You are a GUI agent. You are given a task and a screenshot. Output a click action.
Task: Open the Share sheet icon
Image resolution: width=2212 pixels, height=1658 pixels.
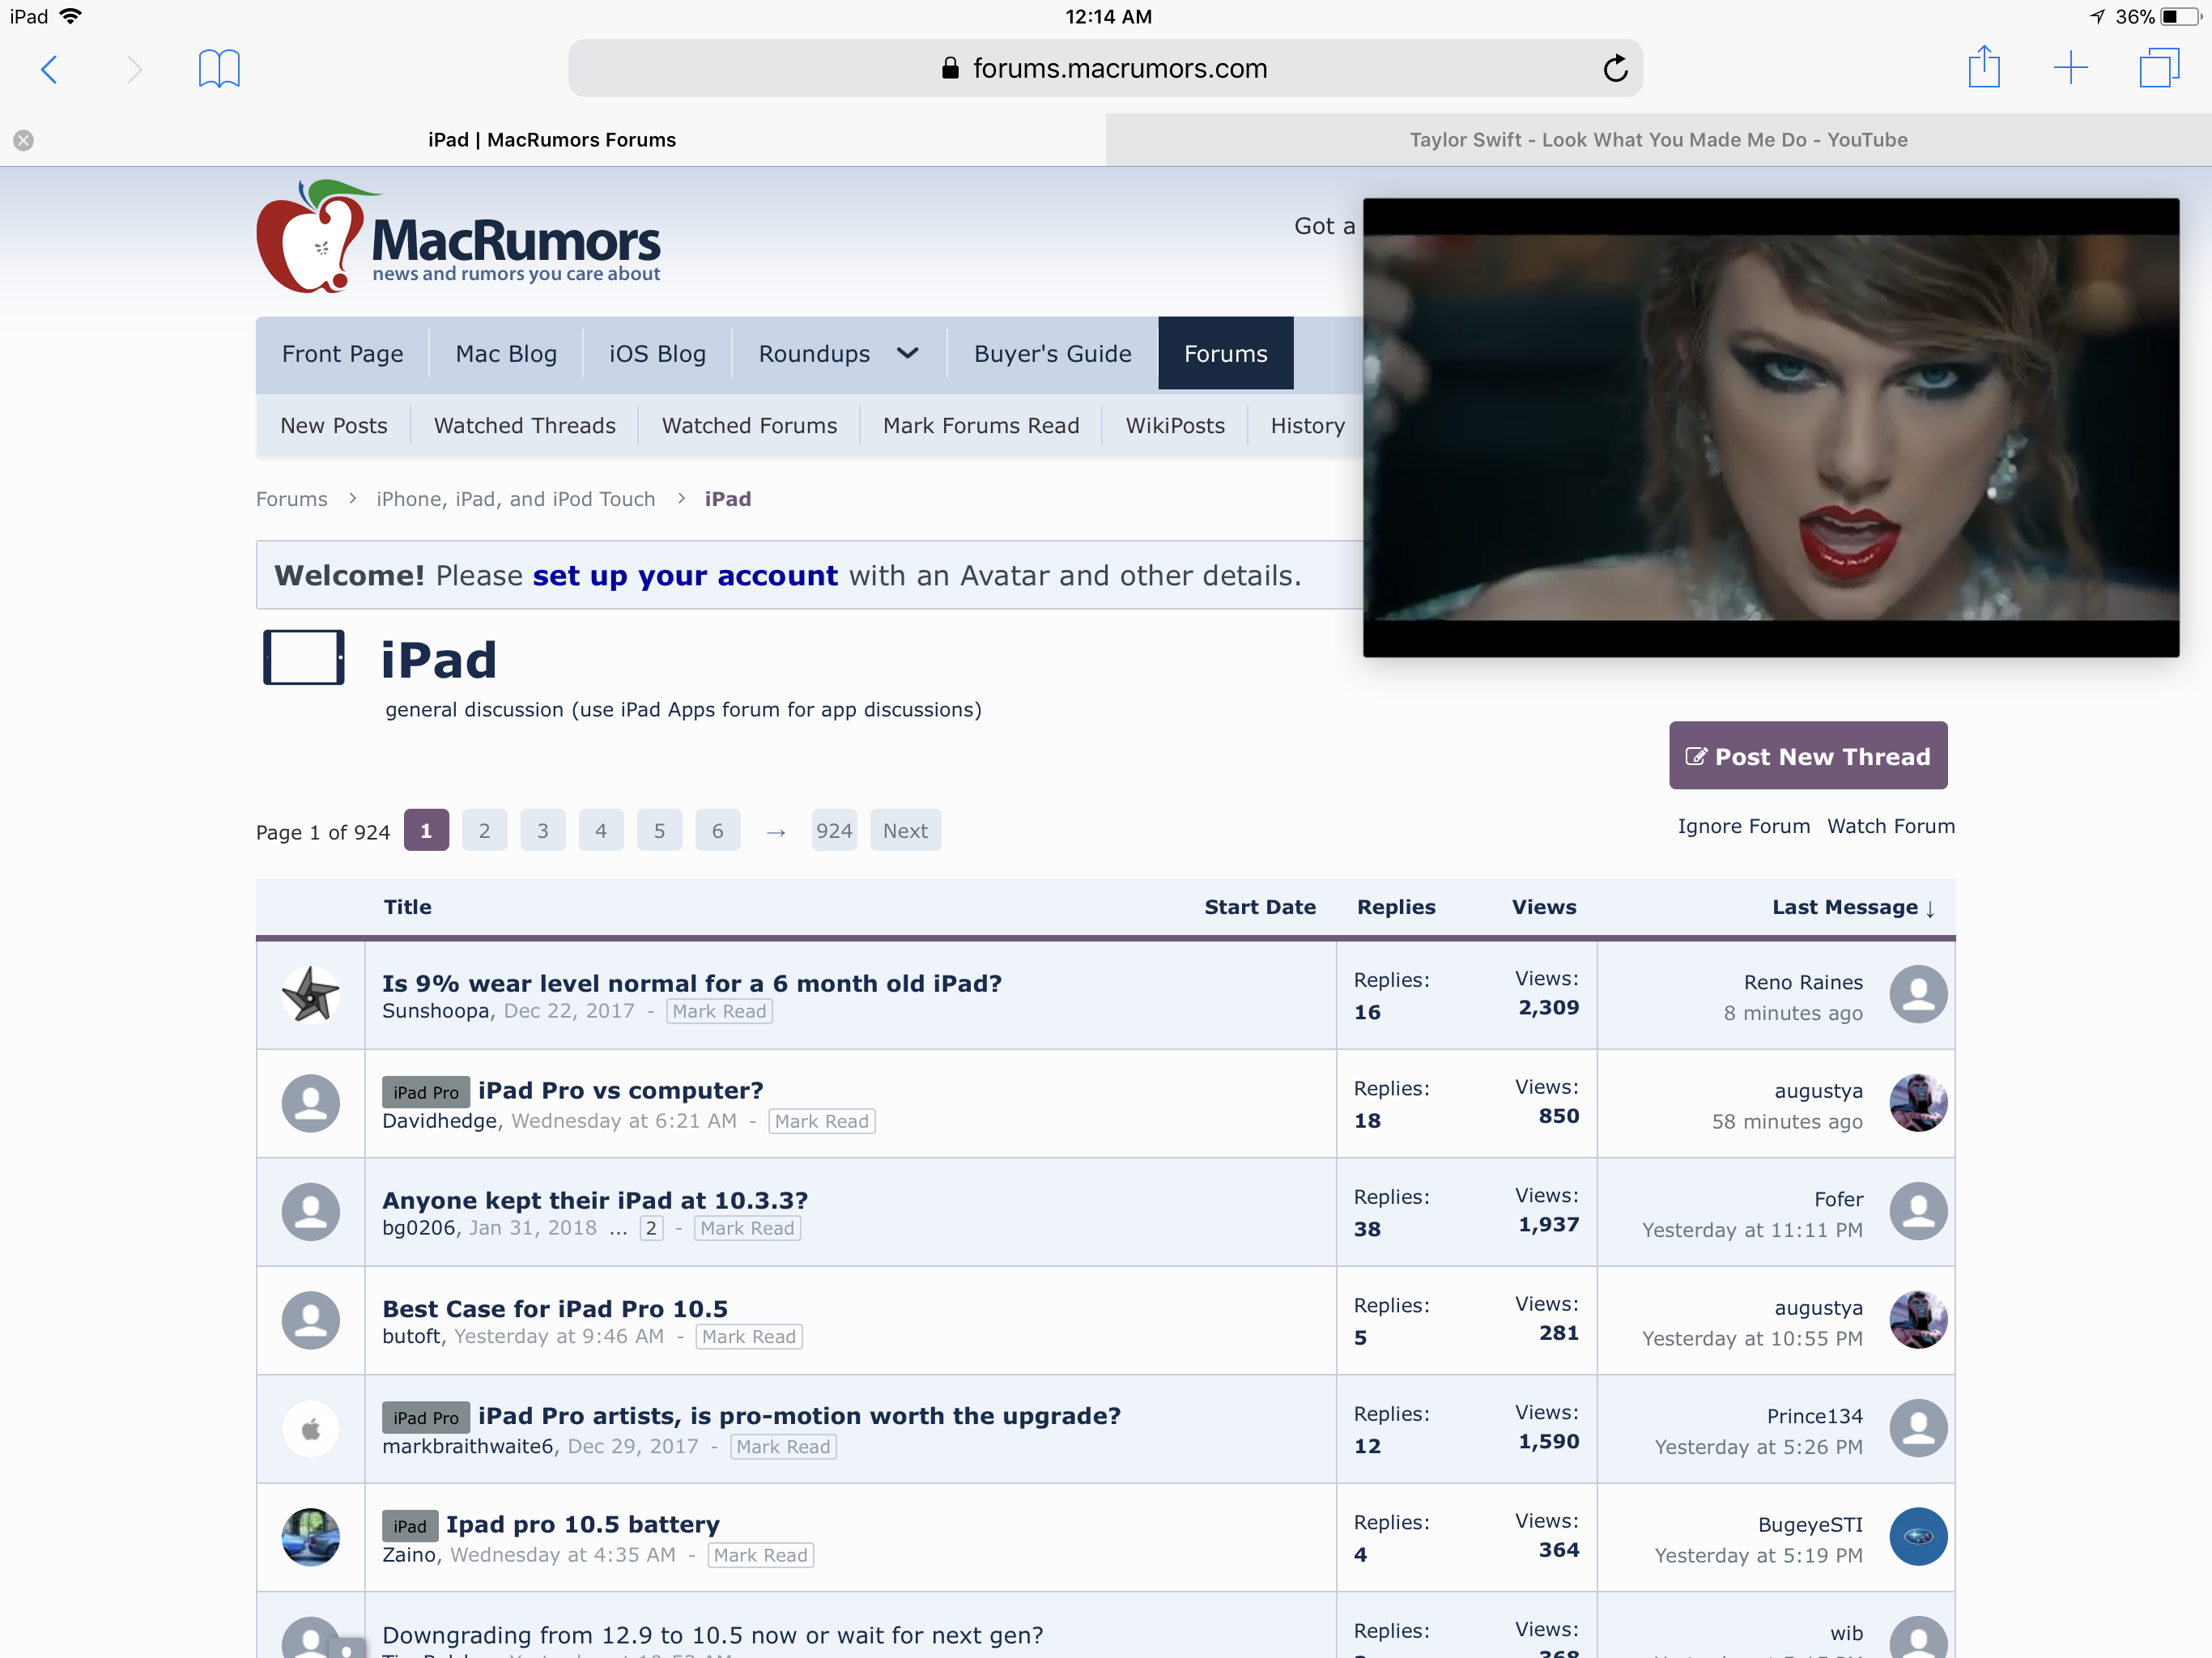[x=1983, y=68]
